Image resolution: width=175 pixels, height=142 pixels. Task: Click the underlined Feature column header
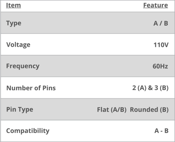tap(155, 5)
